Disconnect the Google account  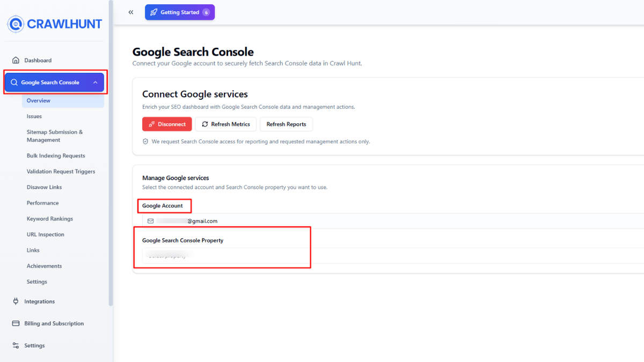pos(167,124)
